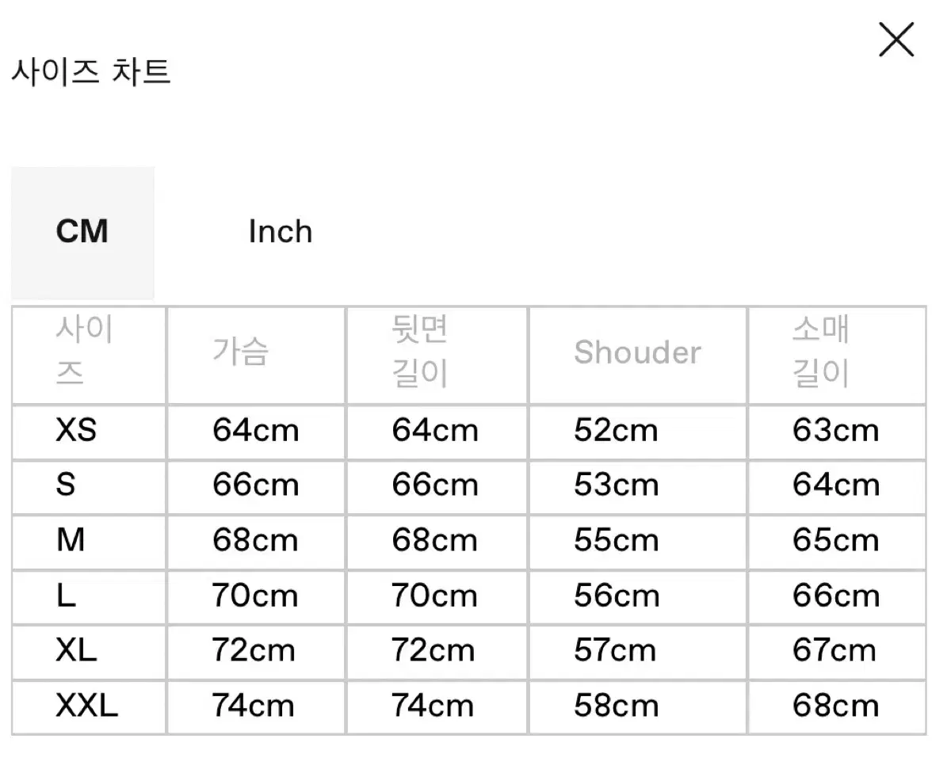Select the S size row label
This screenshot has width=951, height=769.
(x=66, y=485)
